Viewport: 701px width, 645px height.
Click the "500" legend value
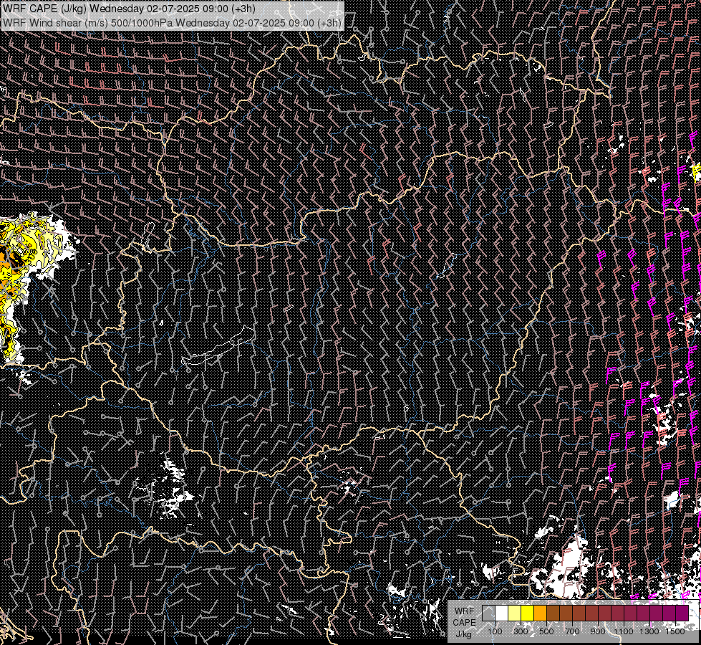[546, 631]
